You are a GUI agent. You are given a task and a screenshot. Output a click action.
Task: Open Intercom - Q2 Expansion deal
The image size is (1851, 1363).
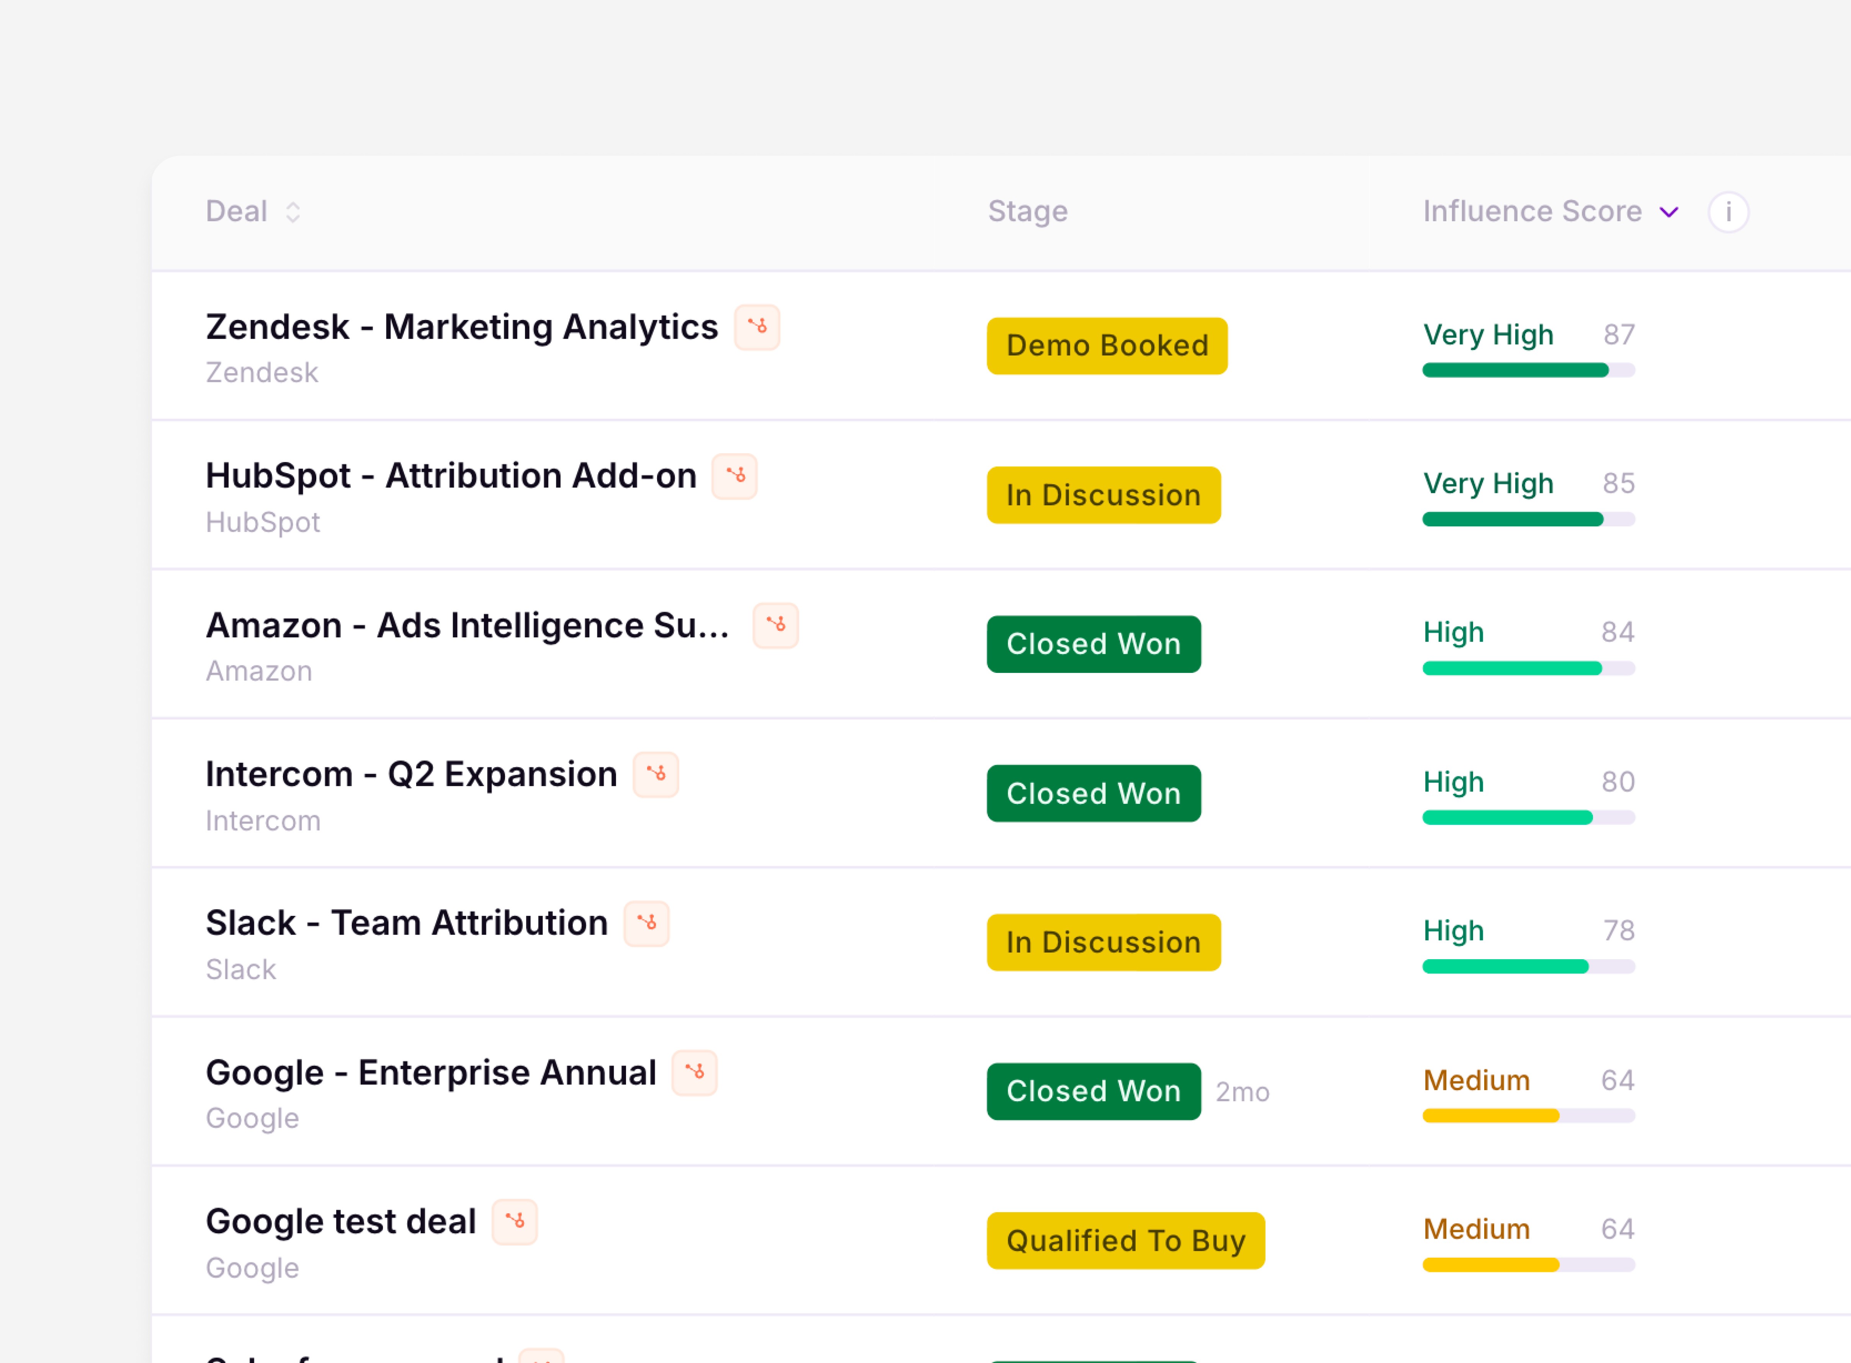[411, 775]
